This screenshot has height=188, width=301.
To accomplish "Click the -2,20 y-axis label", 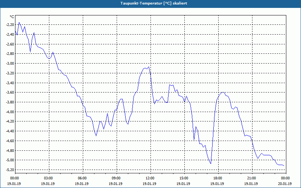I will tap(10, 25).
